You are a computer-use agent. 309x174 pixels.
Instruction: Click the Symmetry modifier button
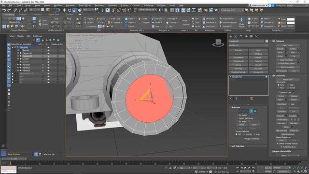coord(258,58)
